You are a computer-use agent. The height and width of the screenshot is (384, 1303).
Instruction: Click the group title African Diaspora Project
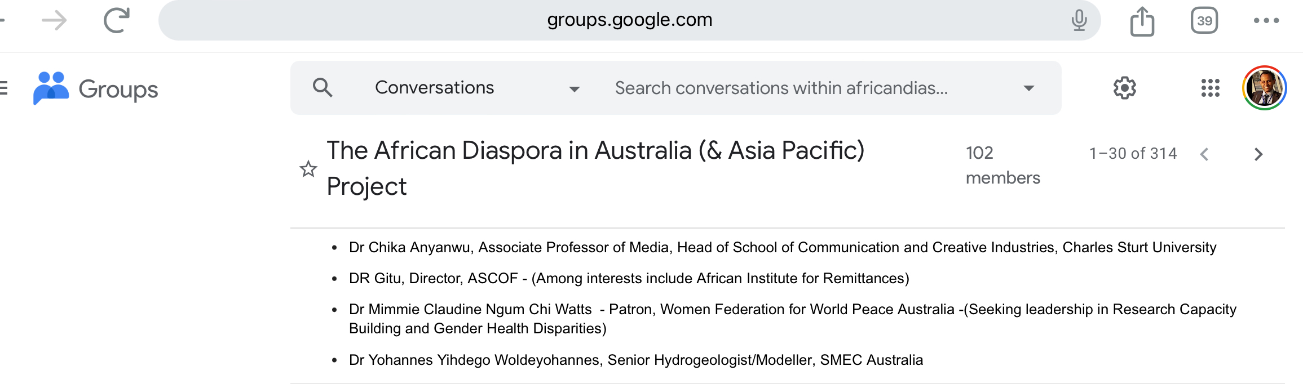pos(595,168)
